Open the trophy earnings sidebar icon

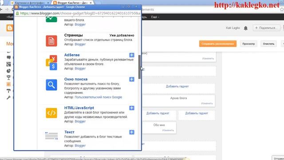click(8, 78)
